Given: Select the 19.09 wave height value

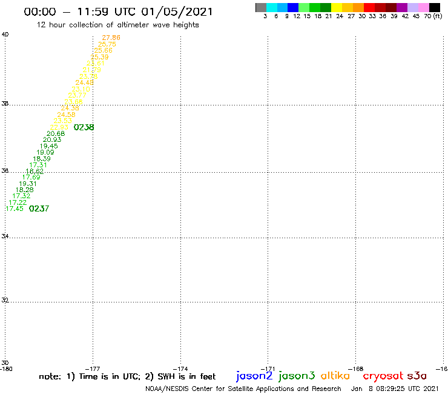Looking at the screenshot, I should click(45, 152).
